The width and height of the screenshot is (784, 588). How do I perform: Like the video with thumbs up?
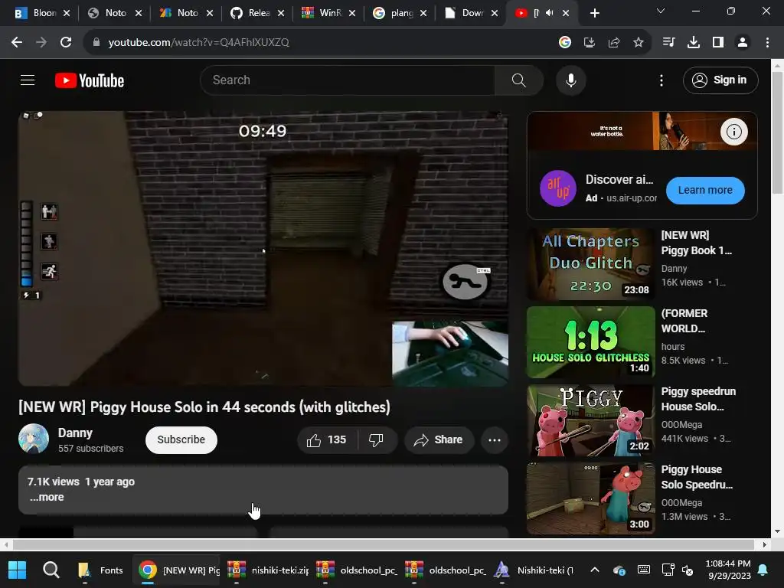[327, 440]
